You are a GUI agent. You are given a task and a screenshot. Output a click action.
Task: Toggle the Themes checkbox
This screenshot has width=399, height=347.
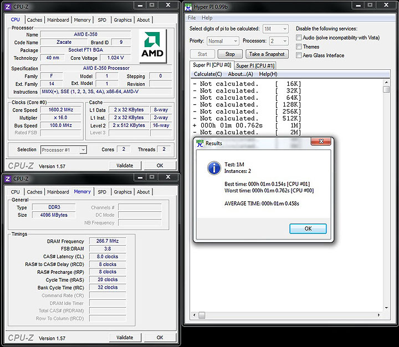click(x=299, y=47)
